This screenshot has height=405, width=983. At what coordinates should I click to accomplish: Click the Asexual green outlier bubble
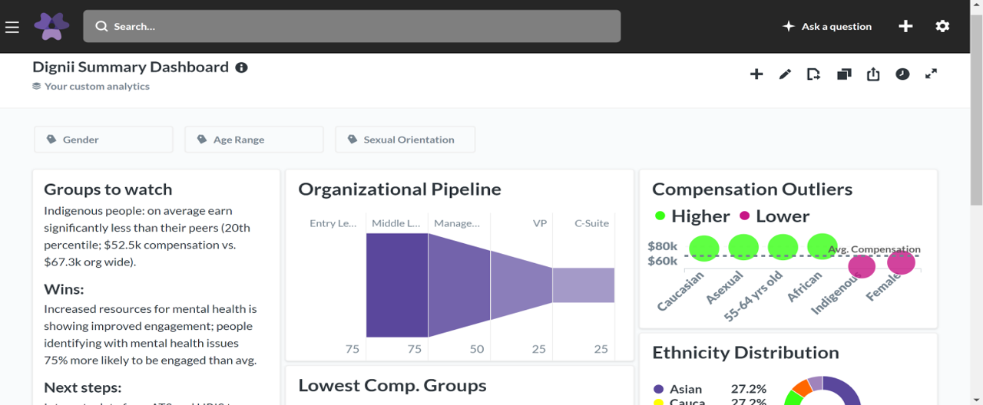(x=743, y=248)
